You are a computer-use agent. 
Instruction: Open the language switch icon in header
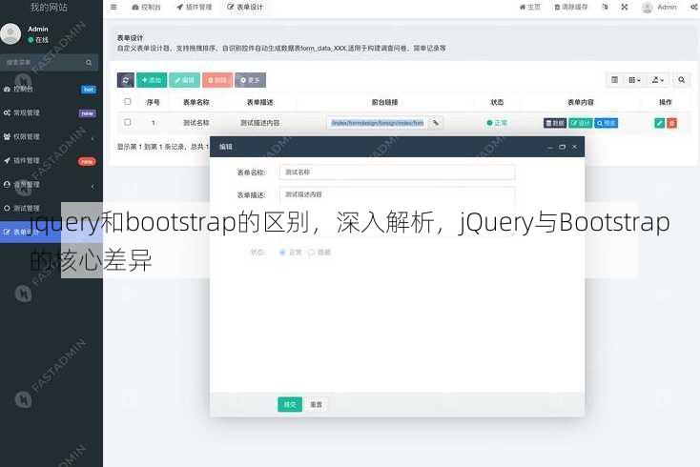(605, 7)
